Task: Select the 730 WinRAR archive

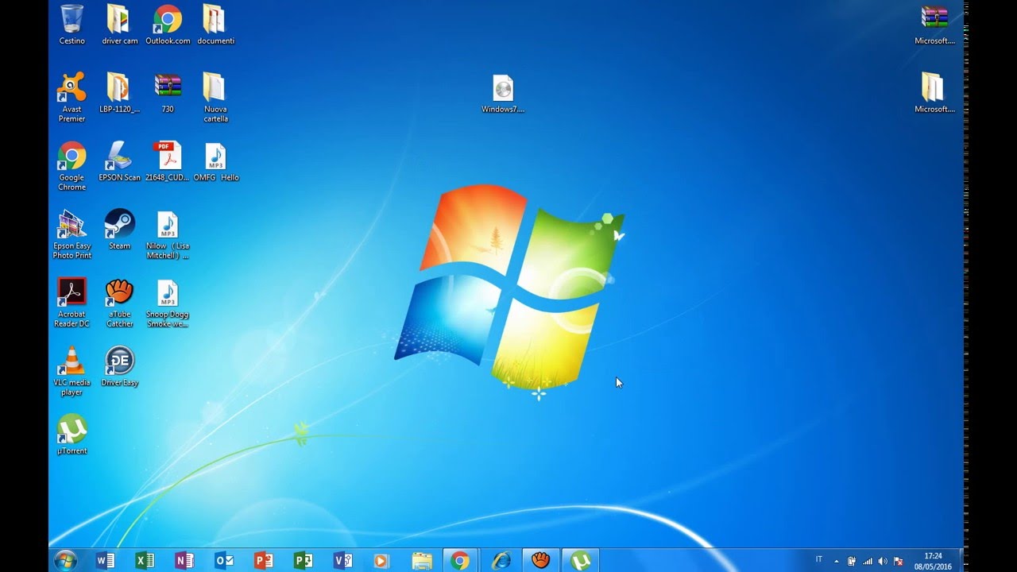Action: pos(168,93)
